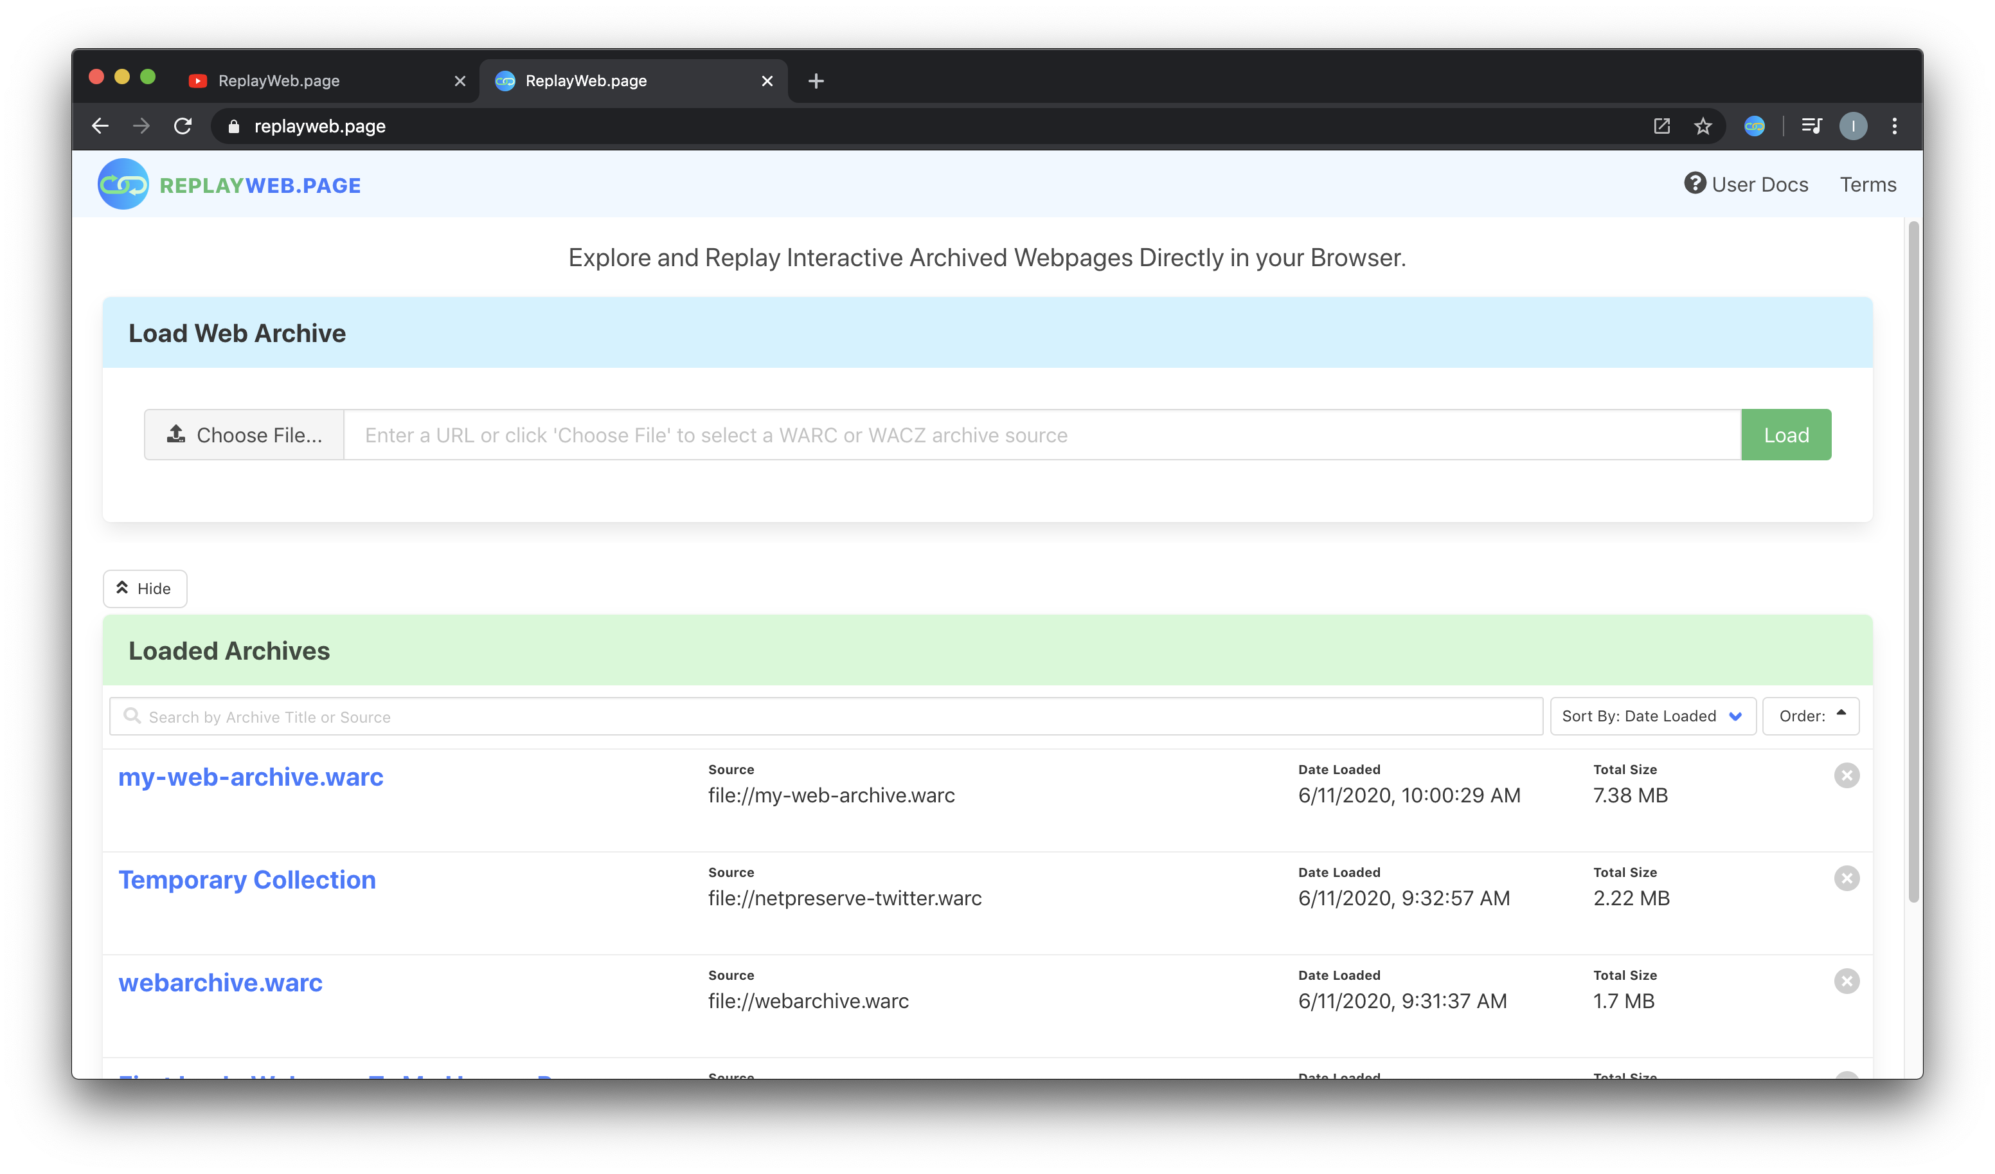Open a new browser tab
This screenshot has height=1174, width=1995.
pyautogui.click(x=816, y=81)
